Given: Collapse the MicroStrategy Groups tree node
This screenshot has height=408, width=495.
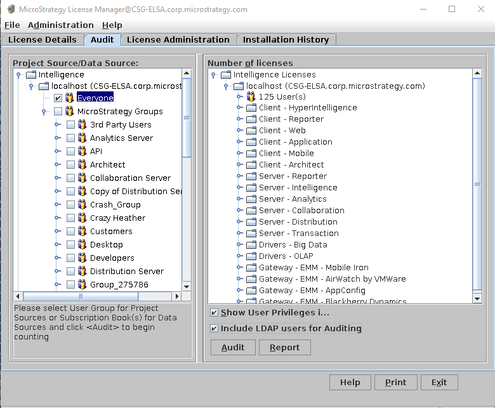Looking at the screenshot, I should [44, 112].
